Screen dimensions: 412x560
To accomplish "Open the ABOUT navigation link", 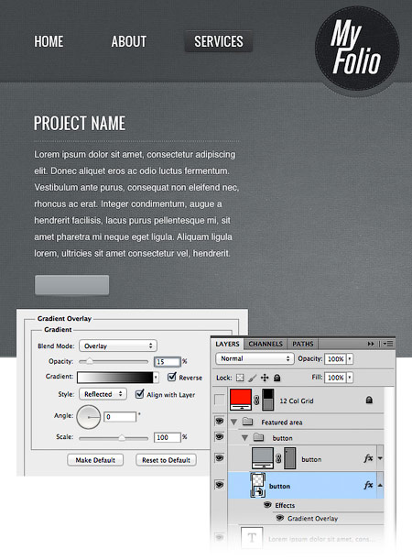I will pos(129,41).
